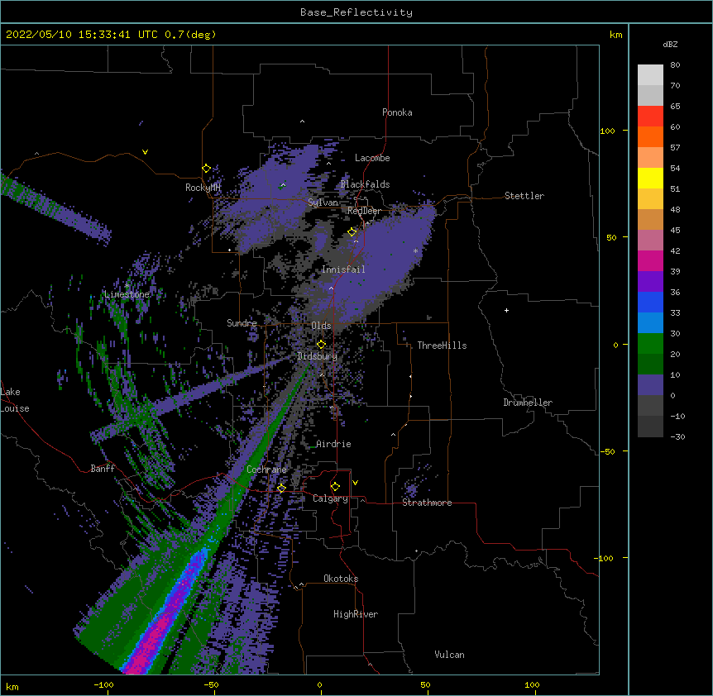Select the light blue 33 dBZ swatch
This screenshot has width=713, height=696.
click(650, 322)
